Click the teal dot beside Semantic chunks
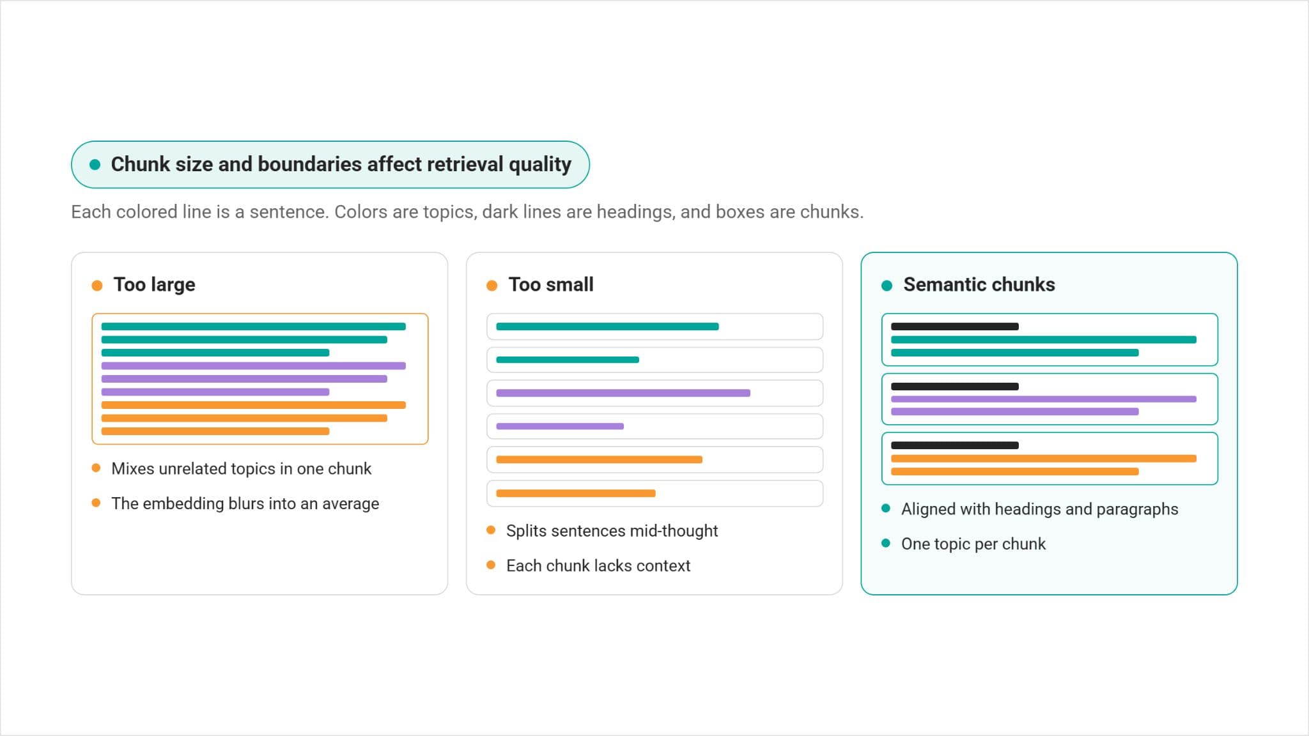1309x736 pixels. pyautogui.click(x=887, y=286)
